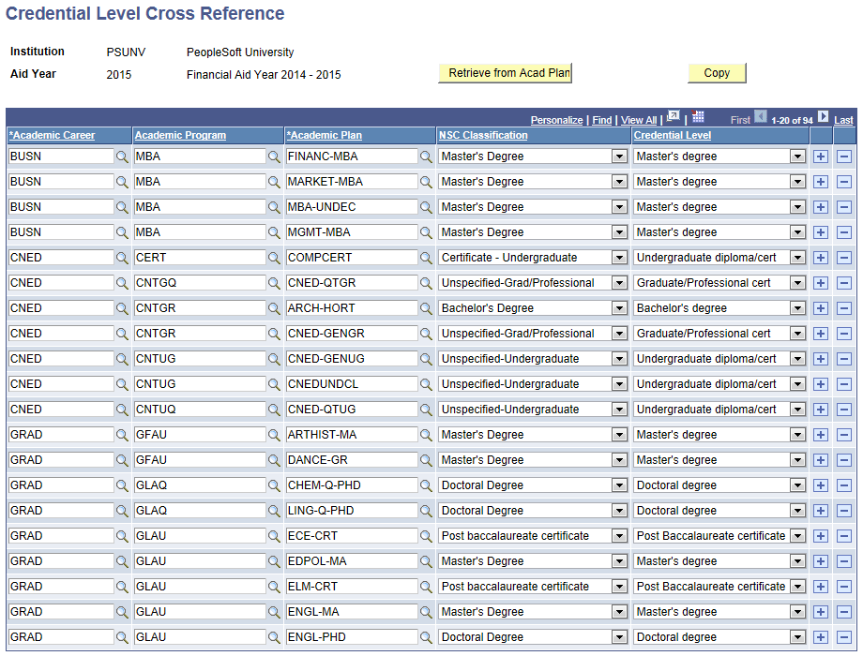The height and width of the screenshot is (656, 863).
Task: Open the Academic Career lookup on the FINANC-MBA row
Action: [123, 156]
